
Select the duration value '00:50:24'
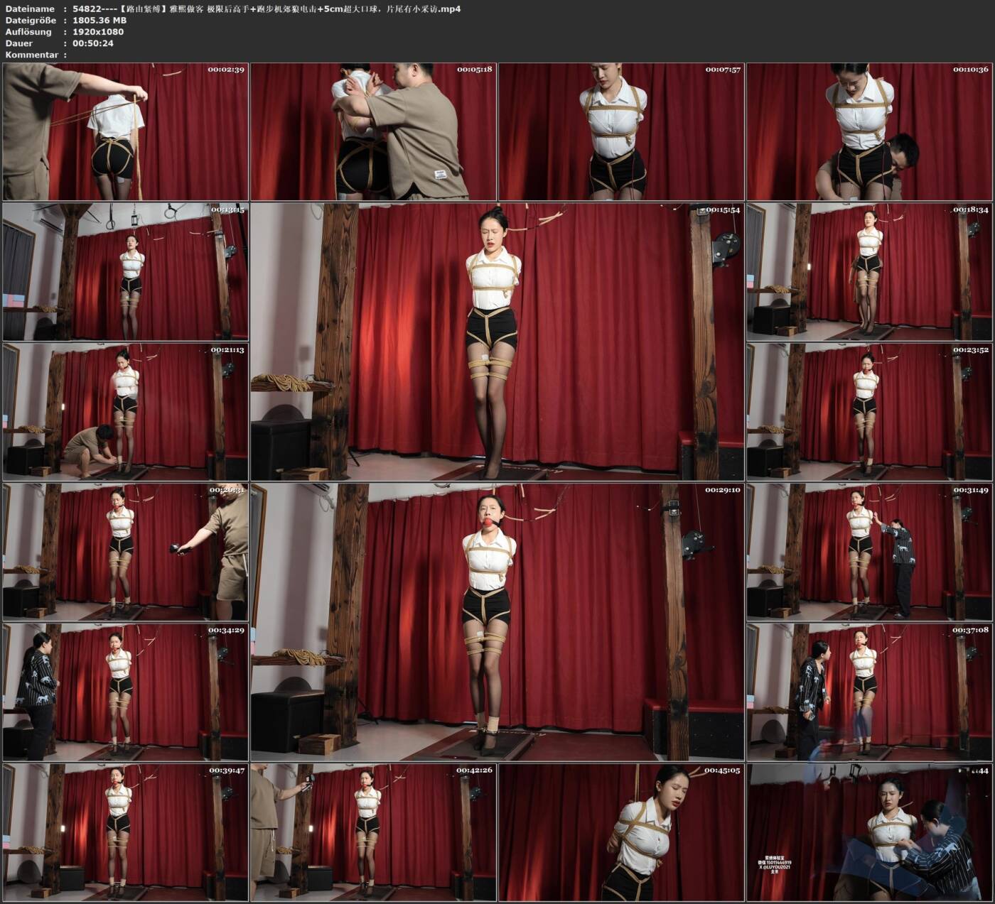tap(93, 43)
